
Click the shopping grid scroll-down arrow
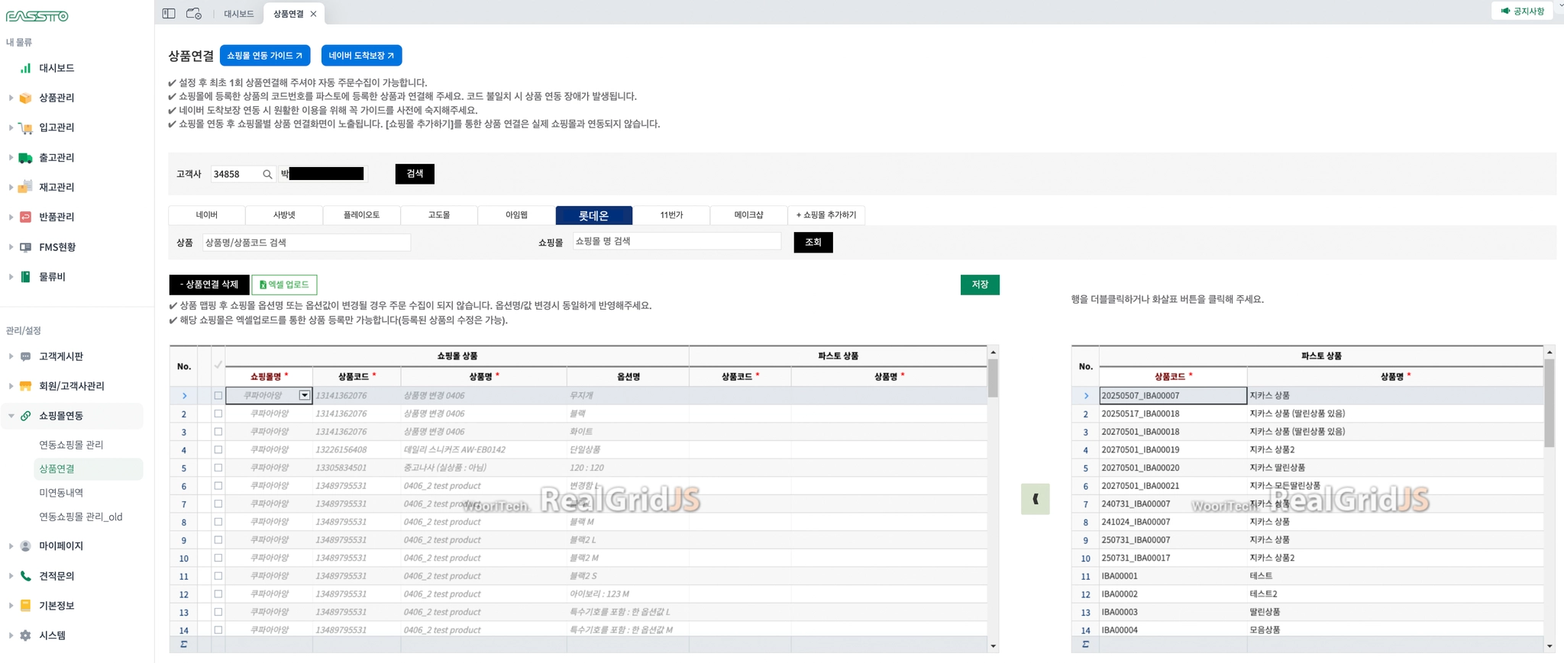point(993,646)
